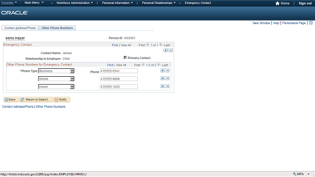
Task: Add a phone row after Home
Action: 162,86
